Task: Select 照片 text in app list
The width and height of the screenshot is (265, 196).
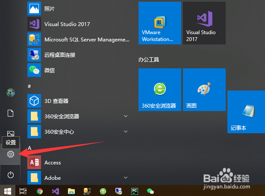Action: [50, 9]
